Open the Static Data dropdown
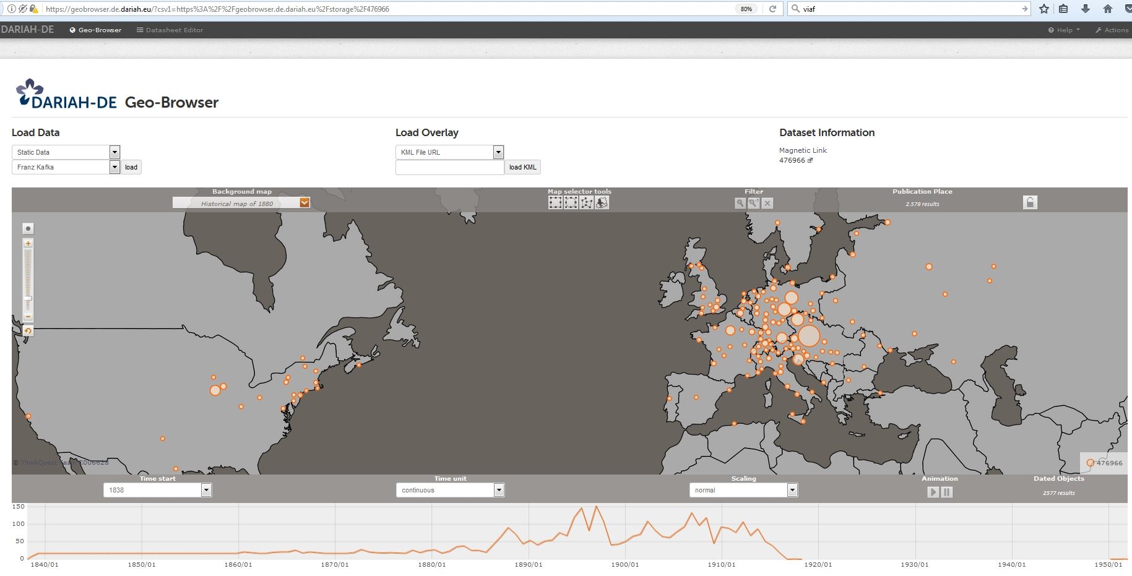 pyautogui.click(x=66, y=152)
